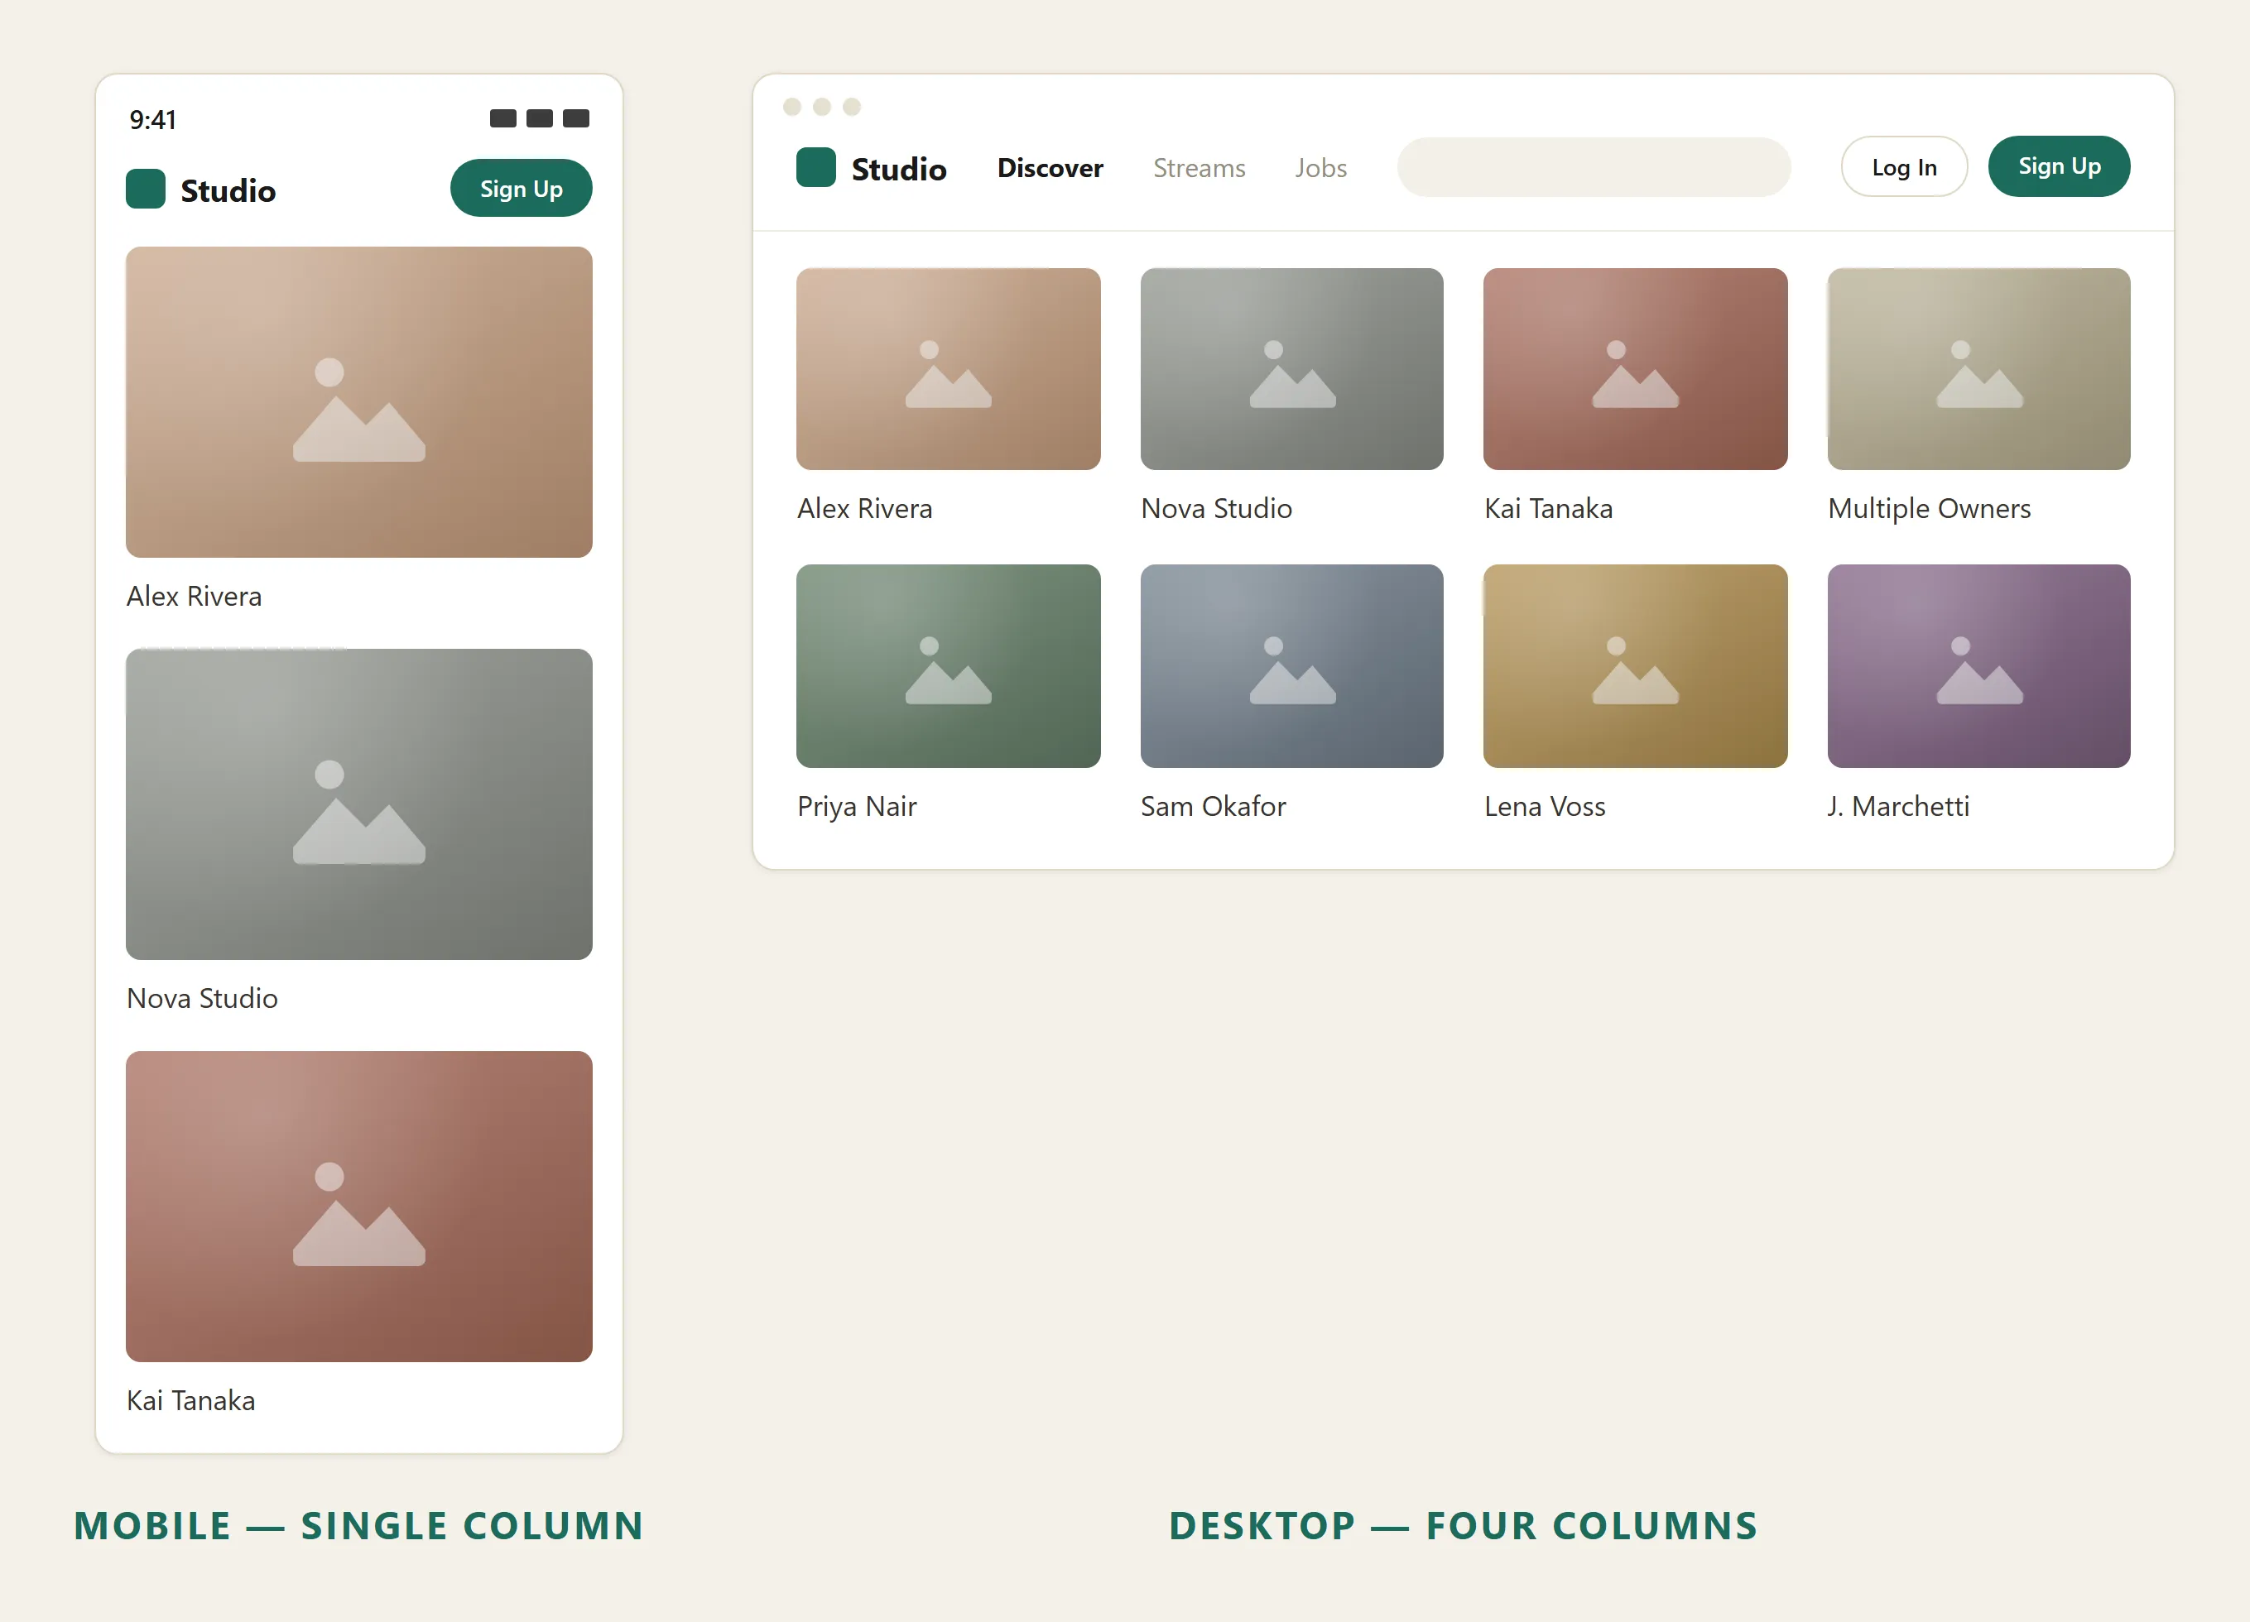Click Kai Tanaka name in desktop grid

1549,509
